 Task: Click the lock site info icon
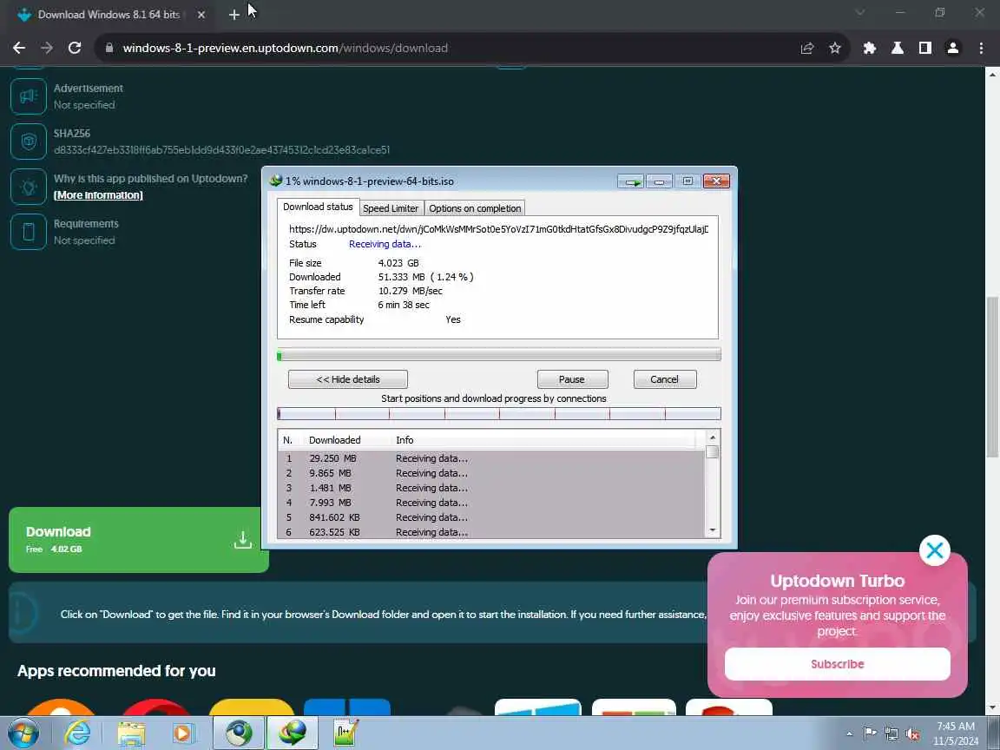coord(109,48)
